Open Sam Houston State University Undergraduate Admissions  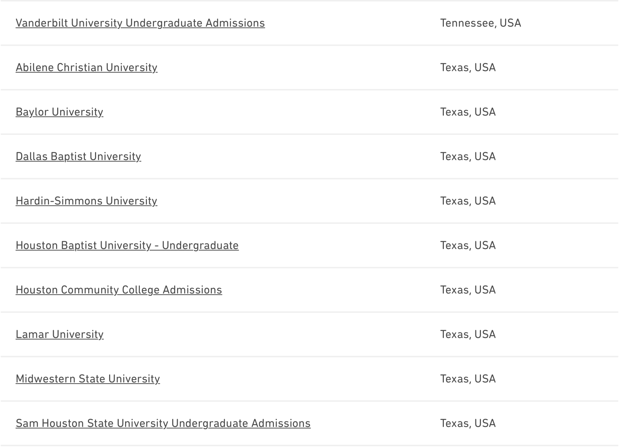163,423
